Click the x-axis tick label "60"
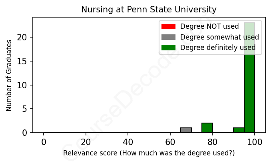Viewport: 271px width, 163px height. (x=170, y=141)
